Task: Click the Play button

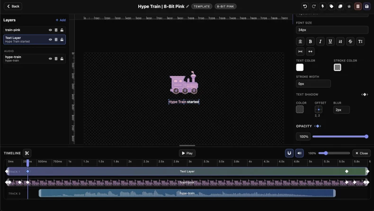Action: (187, 153)
